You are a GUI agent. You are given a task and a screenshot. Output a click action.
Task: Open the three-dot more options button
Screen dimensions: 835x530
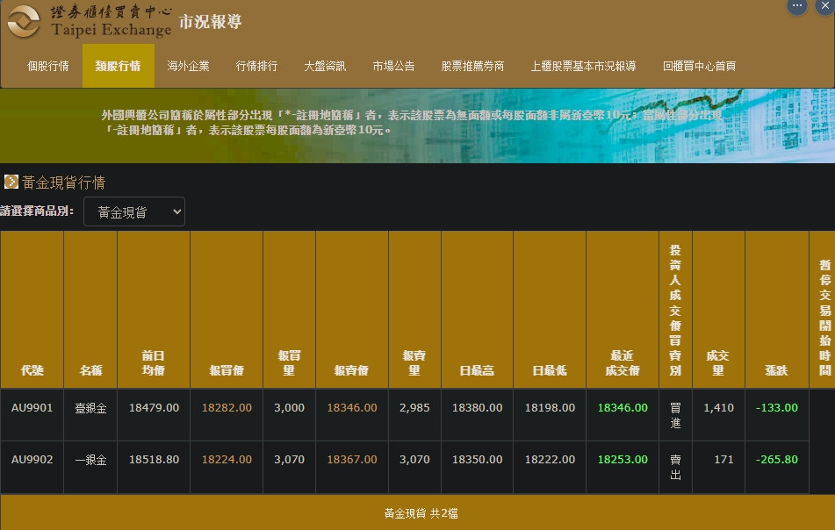[797, 5]
